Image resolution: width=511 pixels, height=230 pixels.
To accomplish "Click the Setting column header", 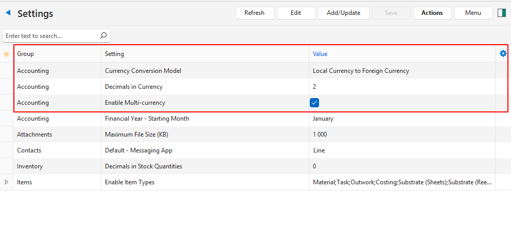I will (114, 54).
